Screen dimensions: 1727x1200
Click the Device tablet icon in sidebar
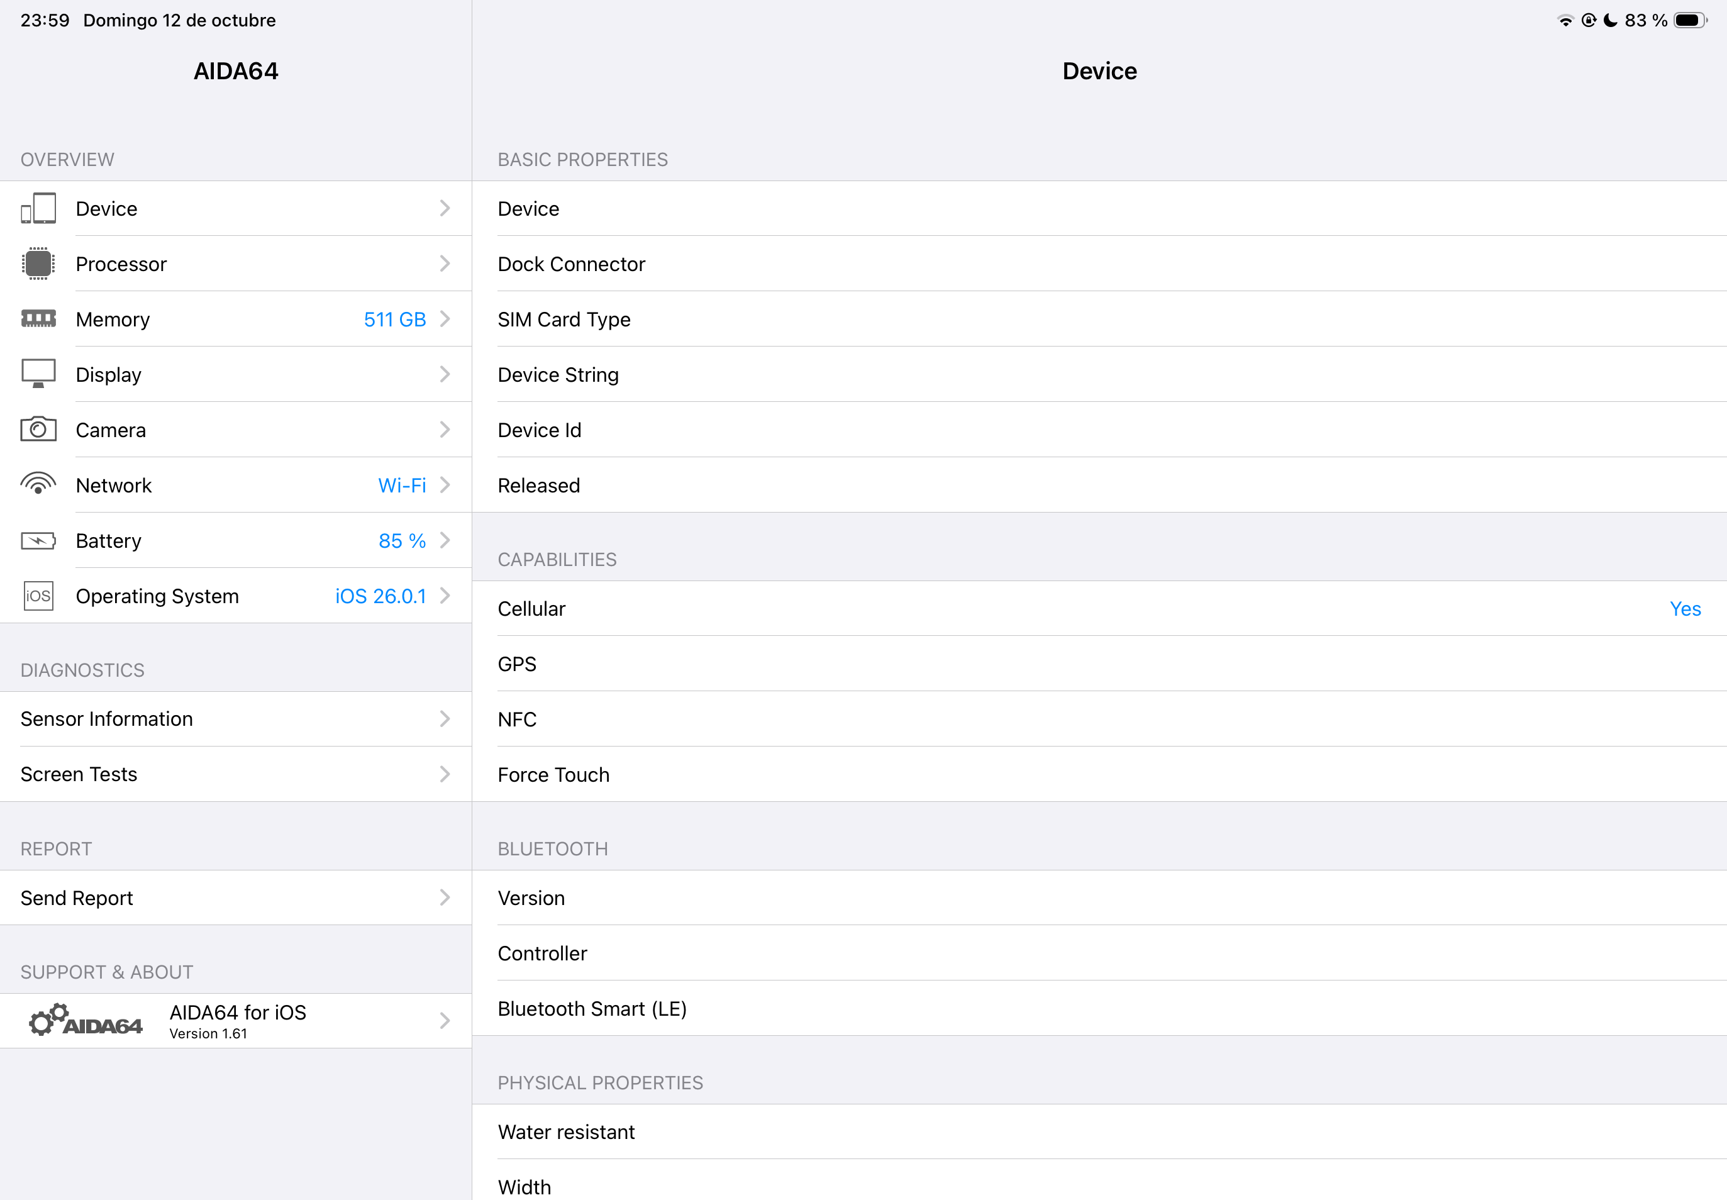tap(38, 208)
